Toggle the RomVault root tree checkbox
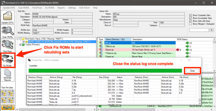The height and width of the screenshot is (111, 216). (21, 39)
